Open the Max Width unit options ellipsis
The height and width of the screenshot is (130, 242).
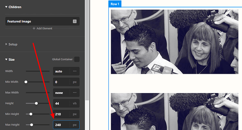coord(75,93)
